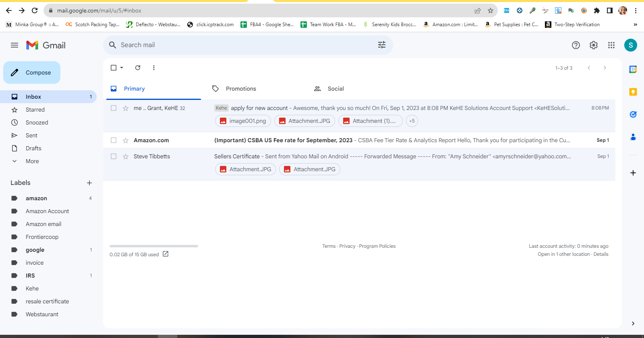Screen dimensions: 644x338
Task: Open the Kehe label
Action: coord(48,288)
